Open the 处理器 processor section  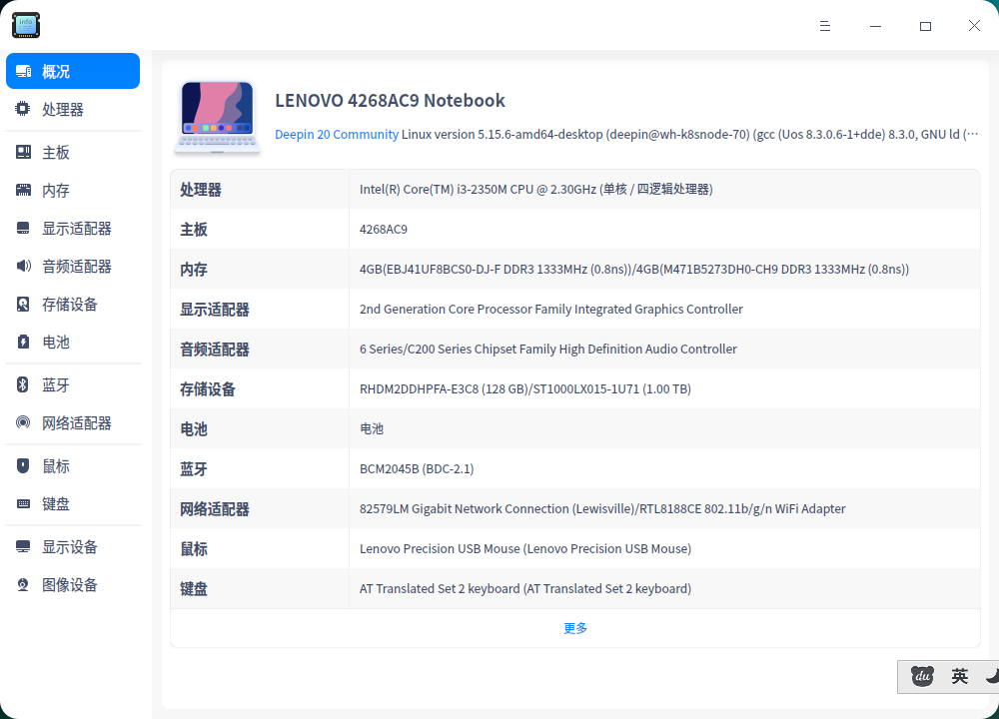73,109
